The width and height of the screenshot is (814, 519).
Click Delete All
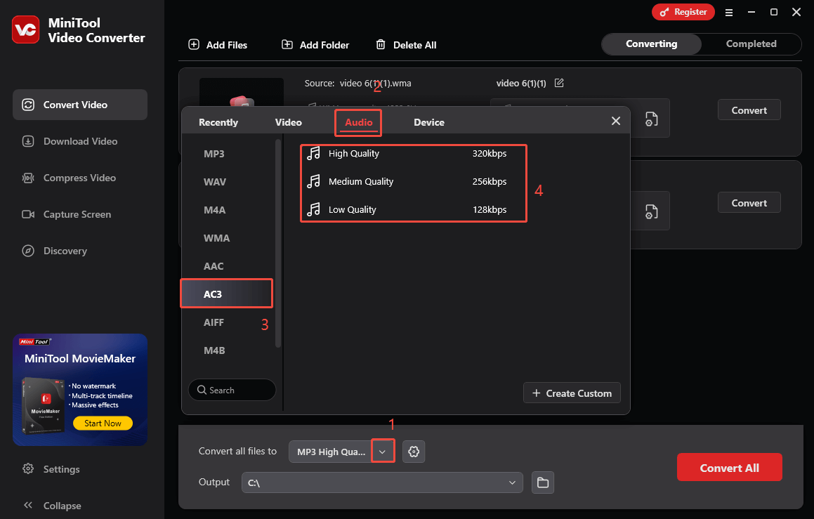[406, 45]
